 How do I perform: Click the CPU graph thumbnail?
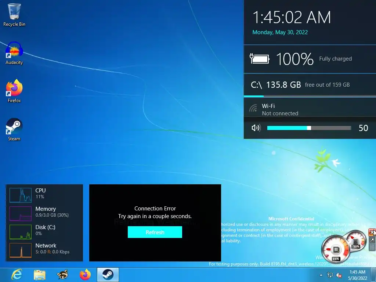click(x=21, y=195)
